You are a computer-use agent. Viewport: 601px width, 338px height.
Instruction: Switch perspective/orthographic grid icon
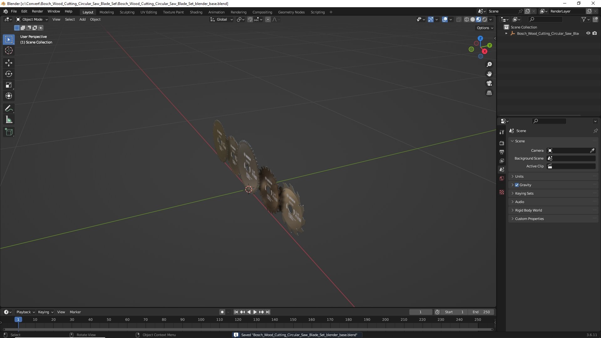[489, 93]
